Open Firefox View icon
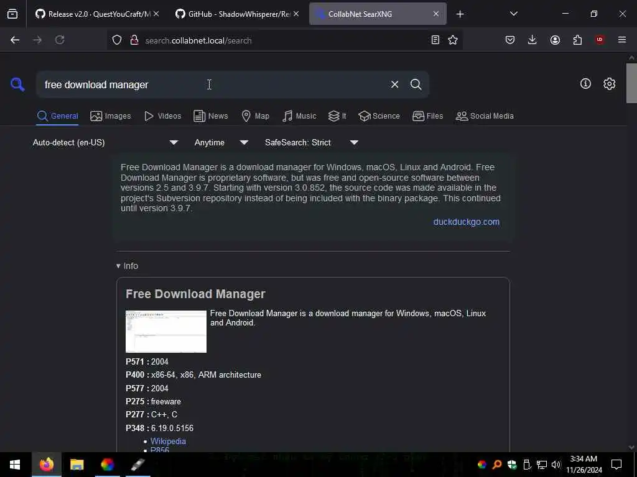The height and width of the screenshot is (477, 637). [x=12, y=14]
